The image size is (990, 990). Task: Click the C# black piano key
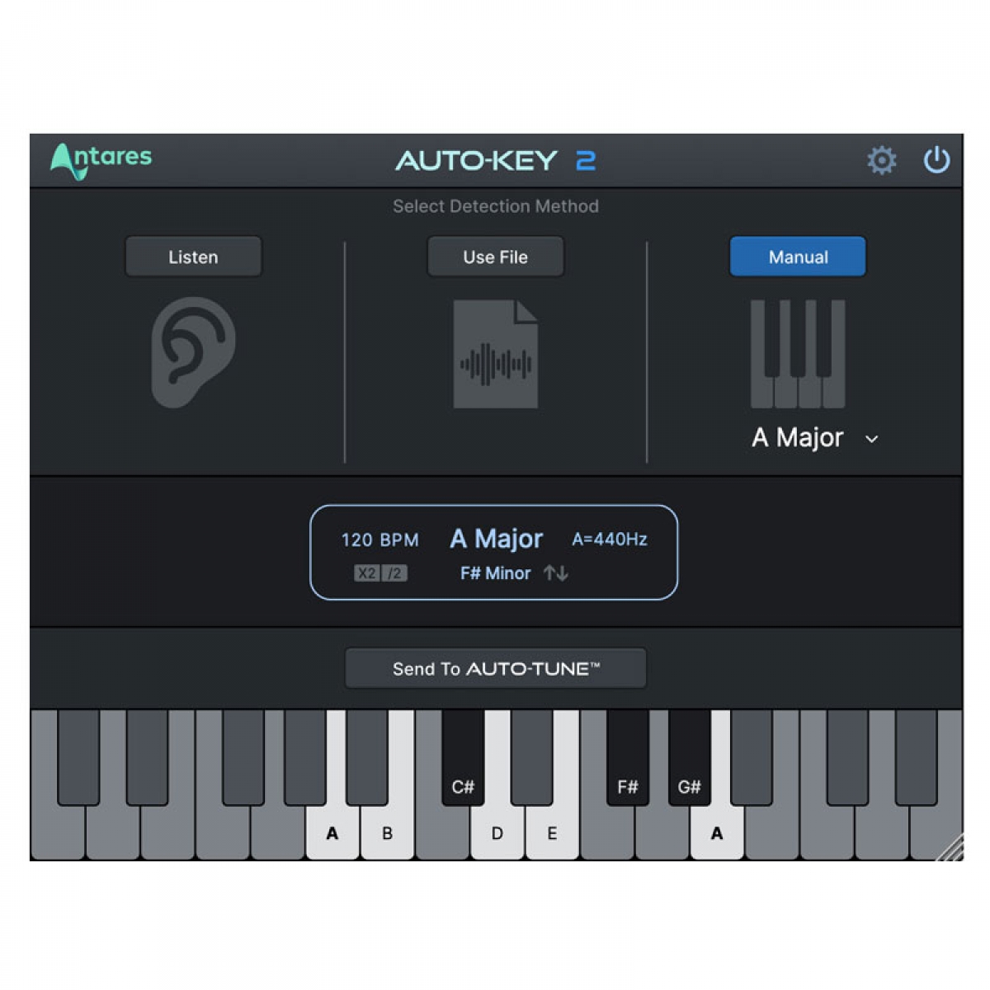pos(463,757)
